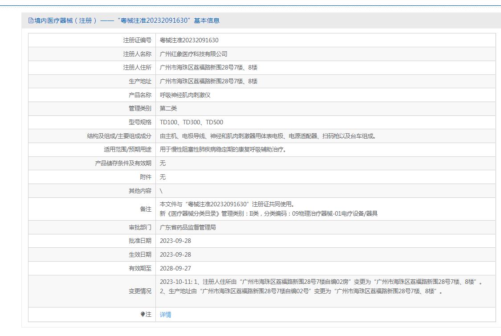501x336 pixels.
Task: Click the 生效日期 row label
Action: click(140, 254)
